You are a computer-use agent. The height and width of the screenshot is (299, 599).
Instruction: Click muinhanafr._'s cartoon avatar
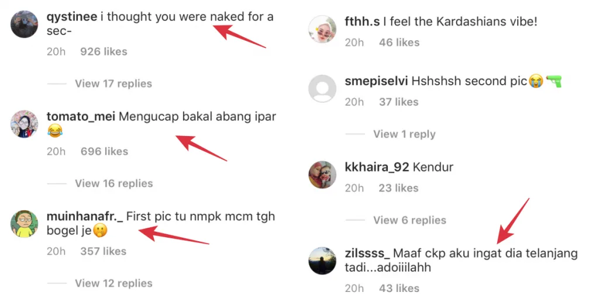(25, 224)
